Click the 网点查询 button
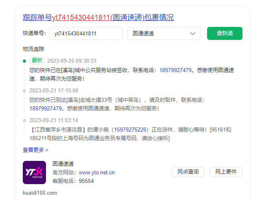This screenshot has width=262, height=200. coord(188,172)
